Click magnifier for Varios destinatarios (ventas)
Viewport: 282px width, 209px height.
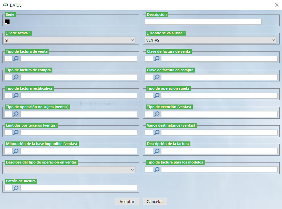157,133
